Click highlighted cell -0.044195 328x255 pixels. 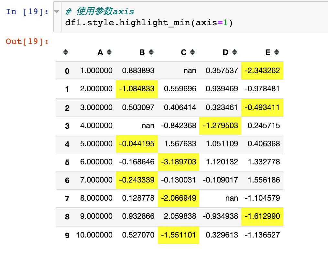[x=137, y=144]
